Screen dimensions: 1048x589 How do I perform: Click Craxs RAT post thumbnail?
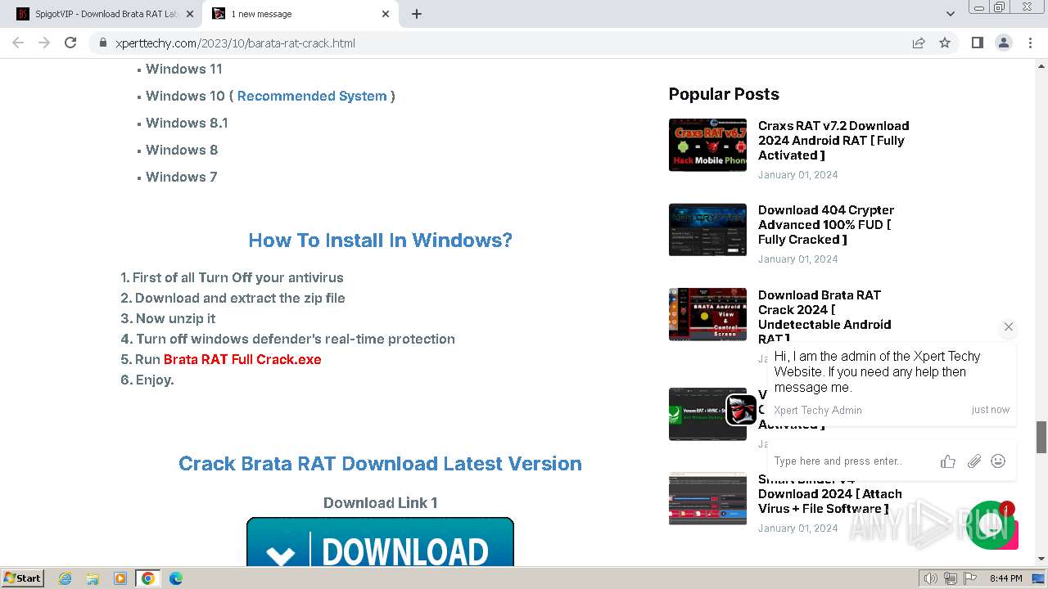[x=707, y=145]
